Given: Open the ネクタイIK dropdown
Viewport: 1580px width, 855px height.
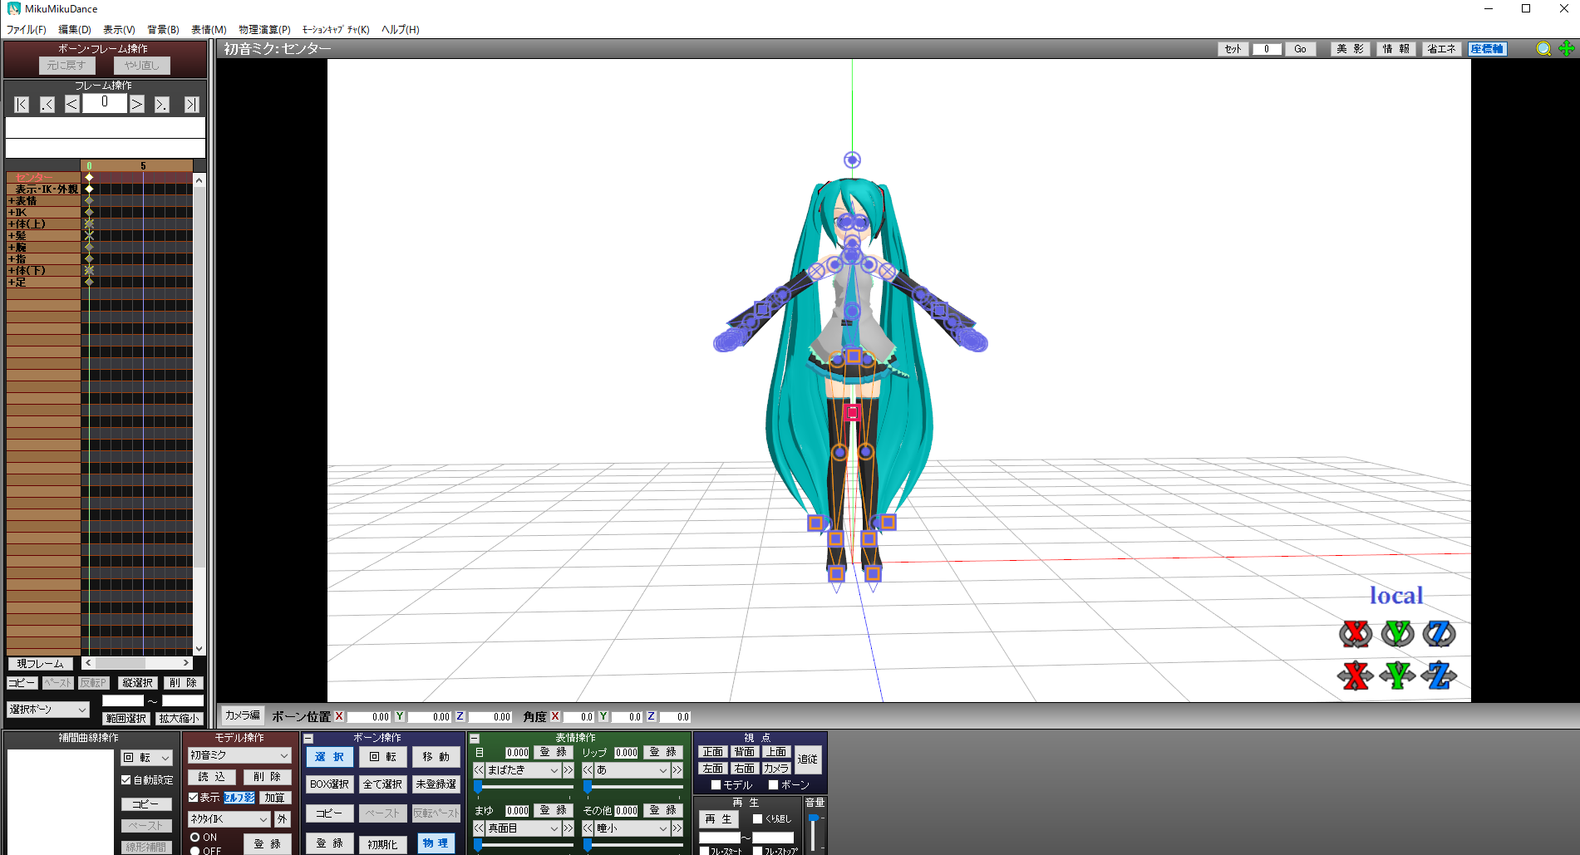Looking at the screenshot, I should pyautogui.click(x=229, y=819).
